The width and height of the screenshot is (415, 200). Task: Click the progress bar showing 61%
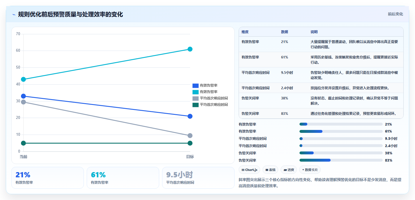[341, 131]
